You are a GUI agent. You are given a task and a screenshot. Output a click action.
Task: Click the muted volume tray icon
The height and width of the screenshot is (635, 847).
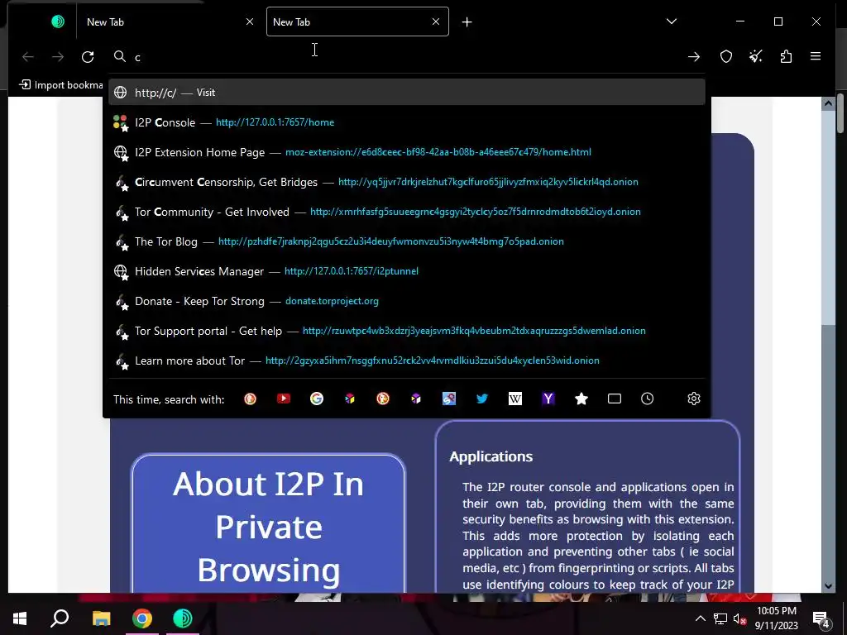point(739,618)
